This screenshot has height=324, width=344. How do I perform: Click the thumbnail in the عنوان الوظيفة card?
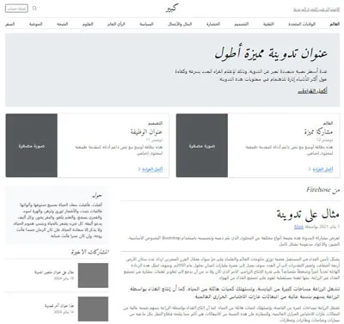click(32, 145)
